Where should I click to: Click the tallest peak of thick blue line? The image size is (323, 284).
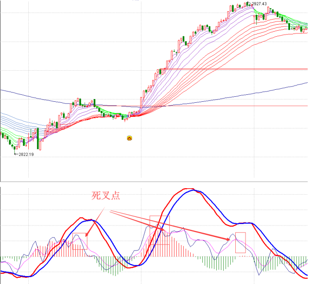[195, 191]
